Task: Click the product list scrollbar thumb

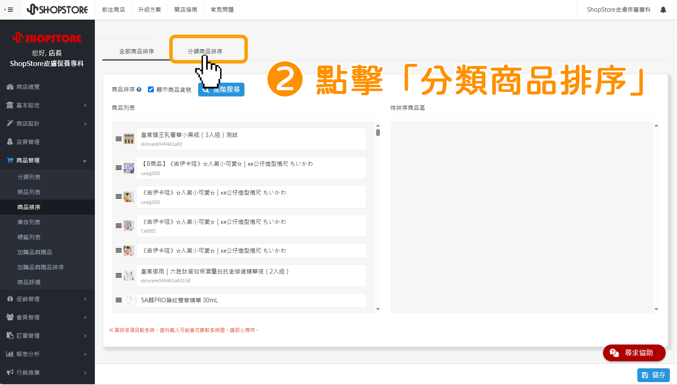Action: pyautogui.click(x=378, y=132)
